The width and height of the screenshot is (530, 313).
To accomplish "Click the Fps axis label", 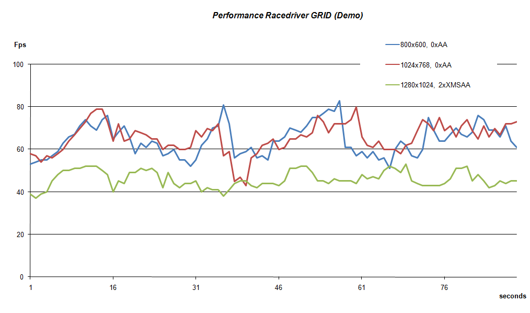I will point(20,45).
